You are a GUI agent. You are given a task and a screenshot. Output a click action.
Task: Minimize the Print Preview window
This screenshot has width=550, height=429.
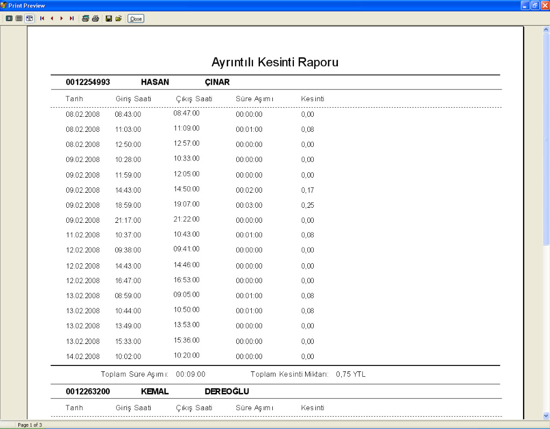[x=525, y=5]
